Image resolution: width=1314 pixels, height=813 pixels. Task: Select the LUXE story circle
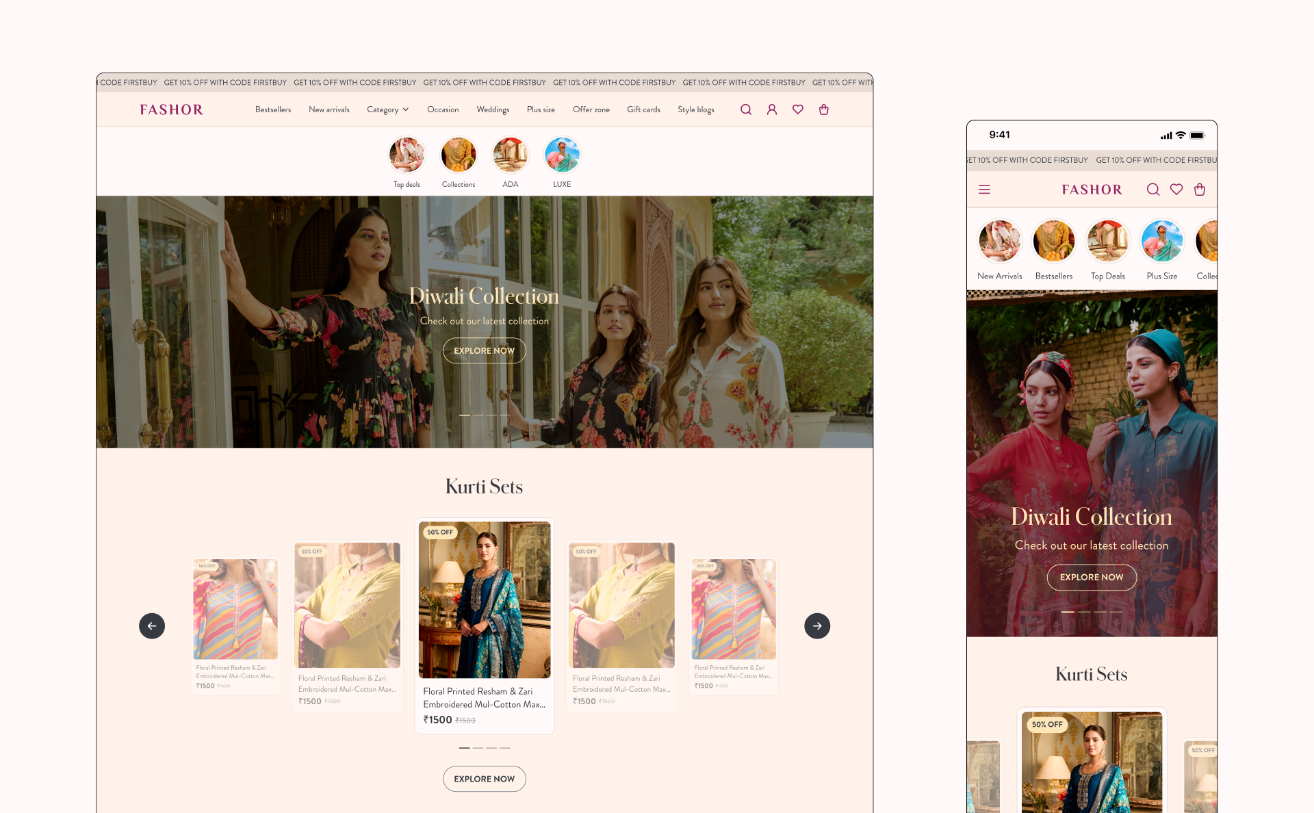pos(562,155)
